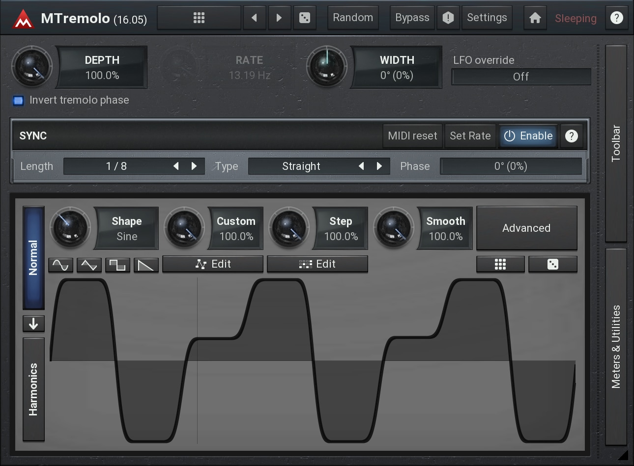Expand the Toolbar side panel

point(616,143)
